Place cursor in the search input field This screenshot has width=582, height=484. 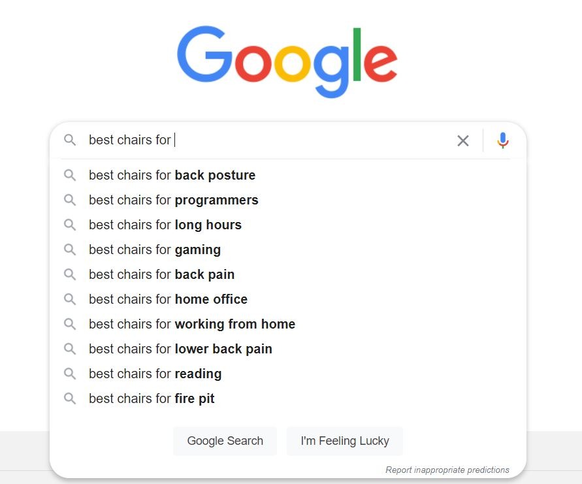(261, 140)
